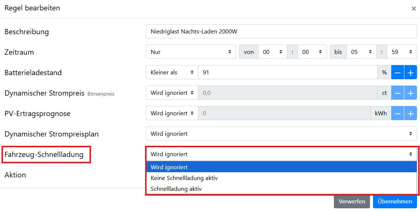
Task: Edit the Beschreibung text field
Action: (281, 32)
